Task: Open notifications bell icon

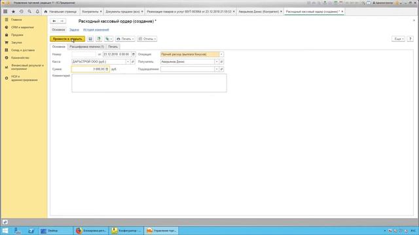Action: (37, 12)
